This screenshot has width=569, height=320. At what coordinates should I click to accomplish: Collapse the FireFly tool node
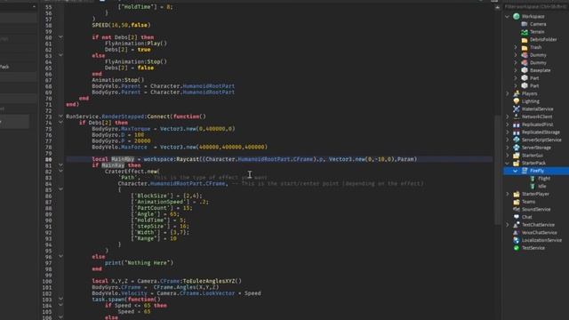pyautogui.click(x=516, y=171)
